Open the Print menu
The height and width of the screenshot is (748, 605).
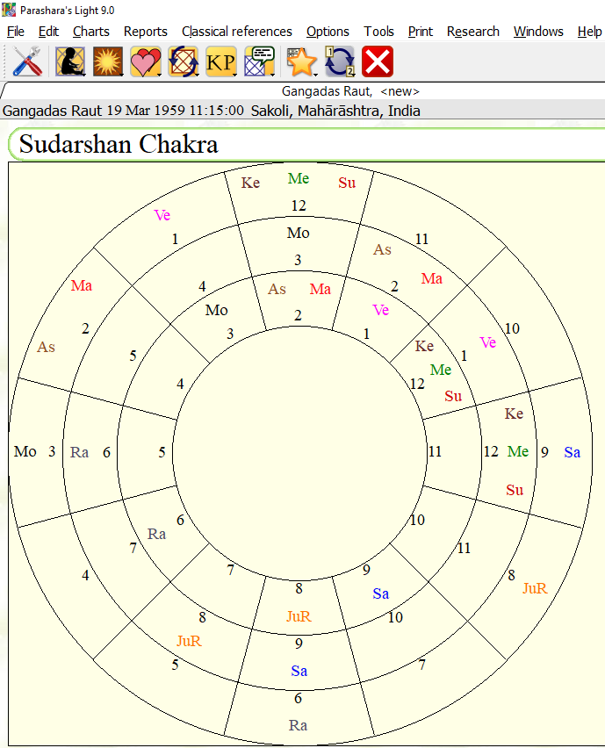[x=420, y=32]
